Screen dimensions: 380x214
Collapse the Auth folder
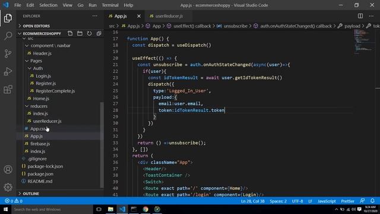[37, 68]
